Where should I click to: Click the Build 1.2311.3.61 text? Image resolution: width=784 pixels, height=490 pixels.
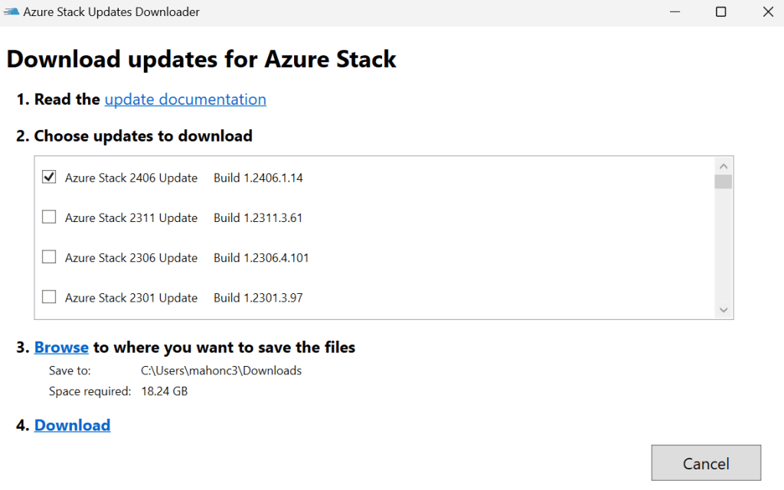[x=258, y=217]
